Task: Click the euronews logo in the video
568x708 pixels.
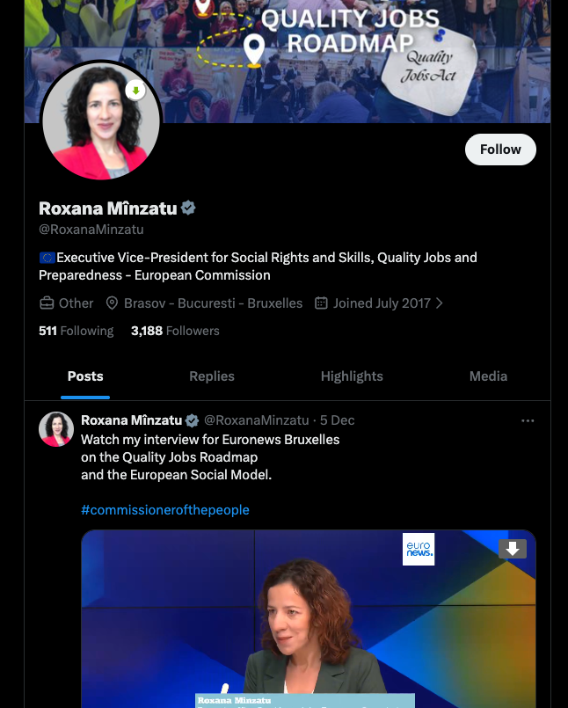Action: click(419, 549)
